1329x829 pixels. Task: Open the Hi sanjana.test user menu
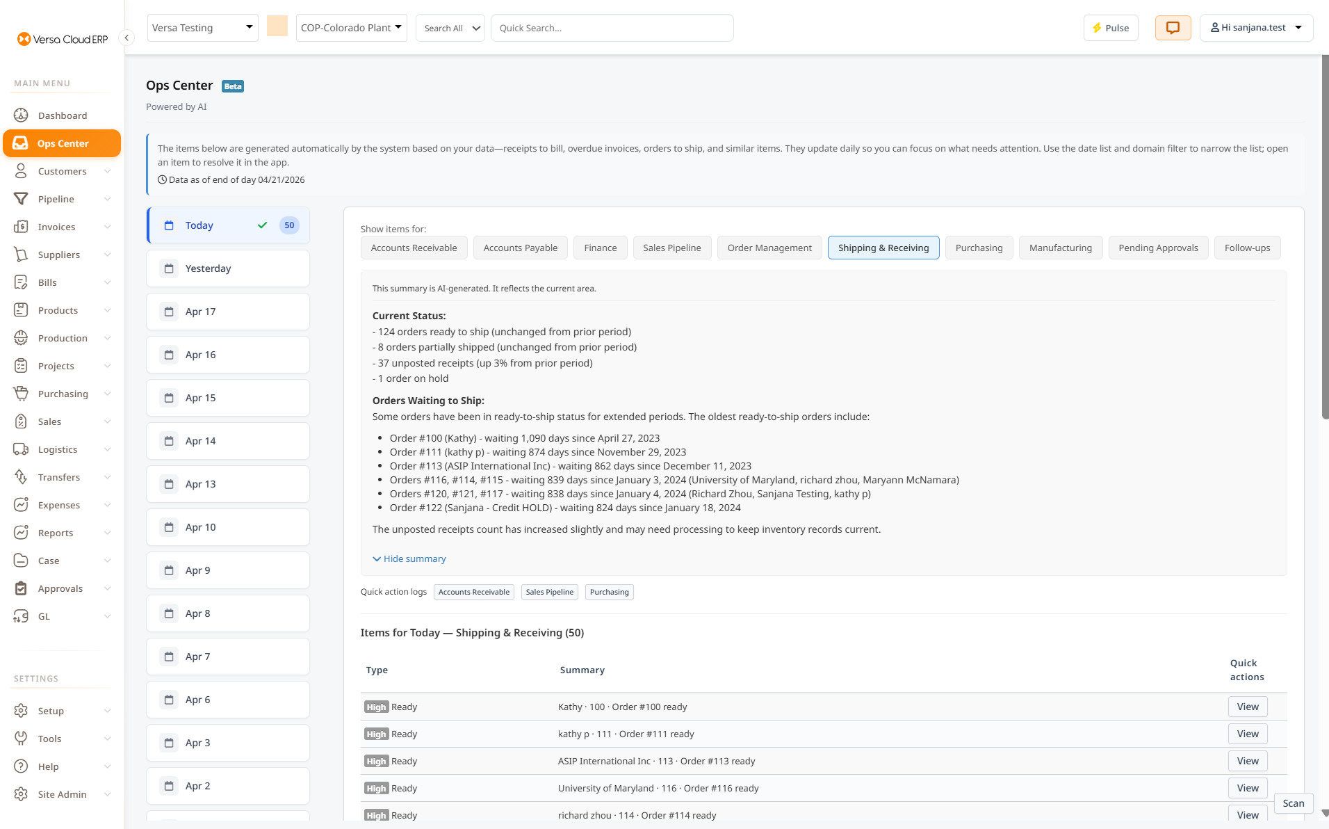tap(1256, 28)
